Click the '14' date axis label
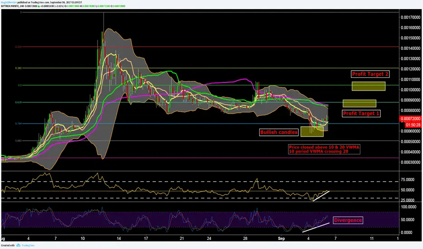 point(119,239)
